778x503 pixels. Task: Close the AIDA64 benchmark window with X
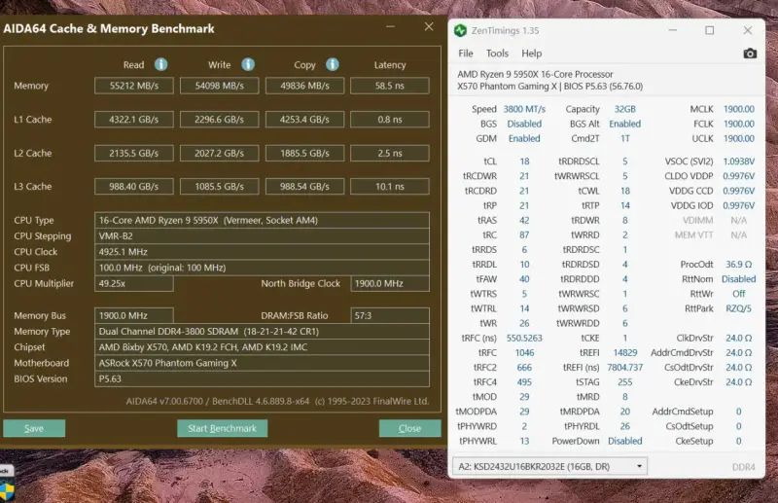(429, 27)
